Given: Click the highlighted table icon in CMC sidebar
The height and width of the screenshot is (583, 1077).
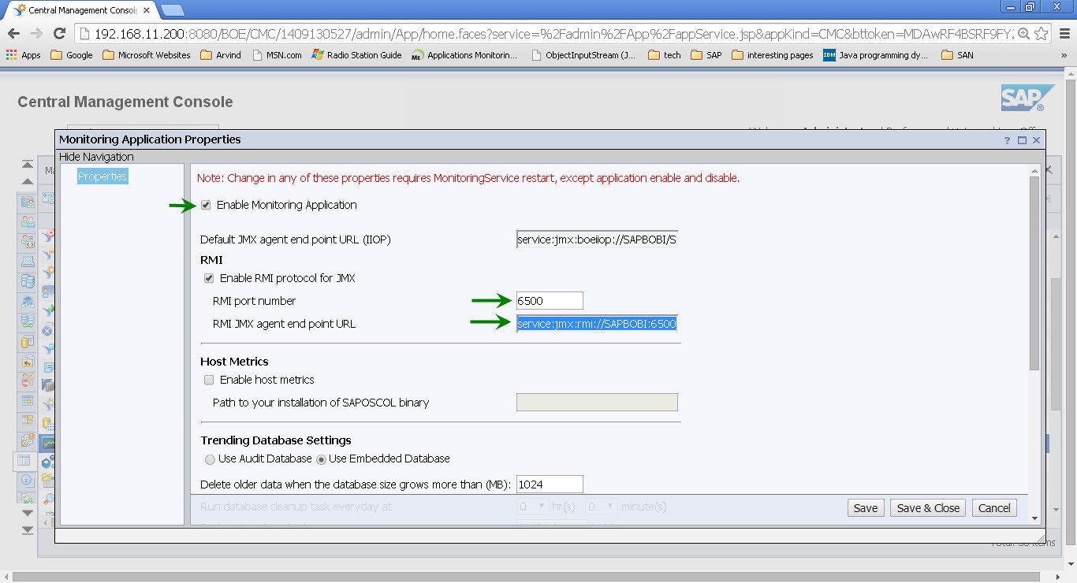Looking at the screenshot, I should tap(24, 461).
